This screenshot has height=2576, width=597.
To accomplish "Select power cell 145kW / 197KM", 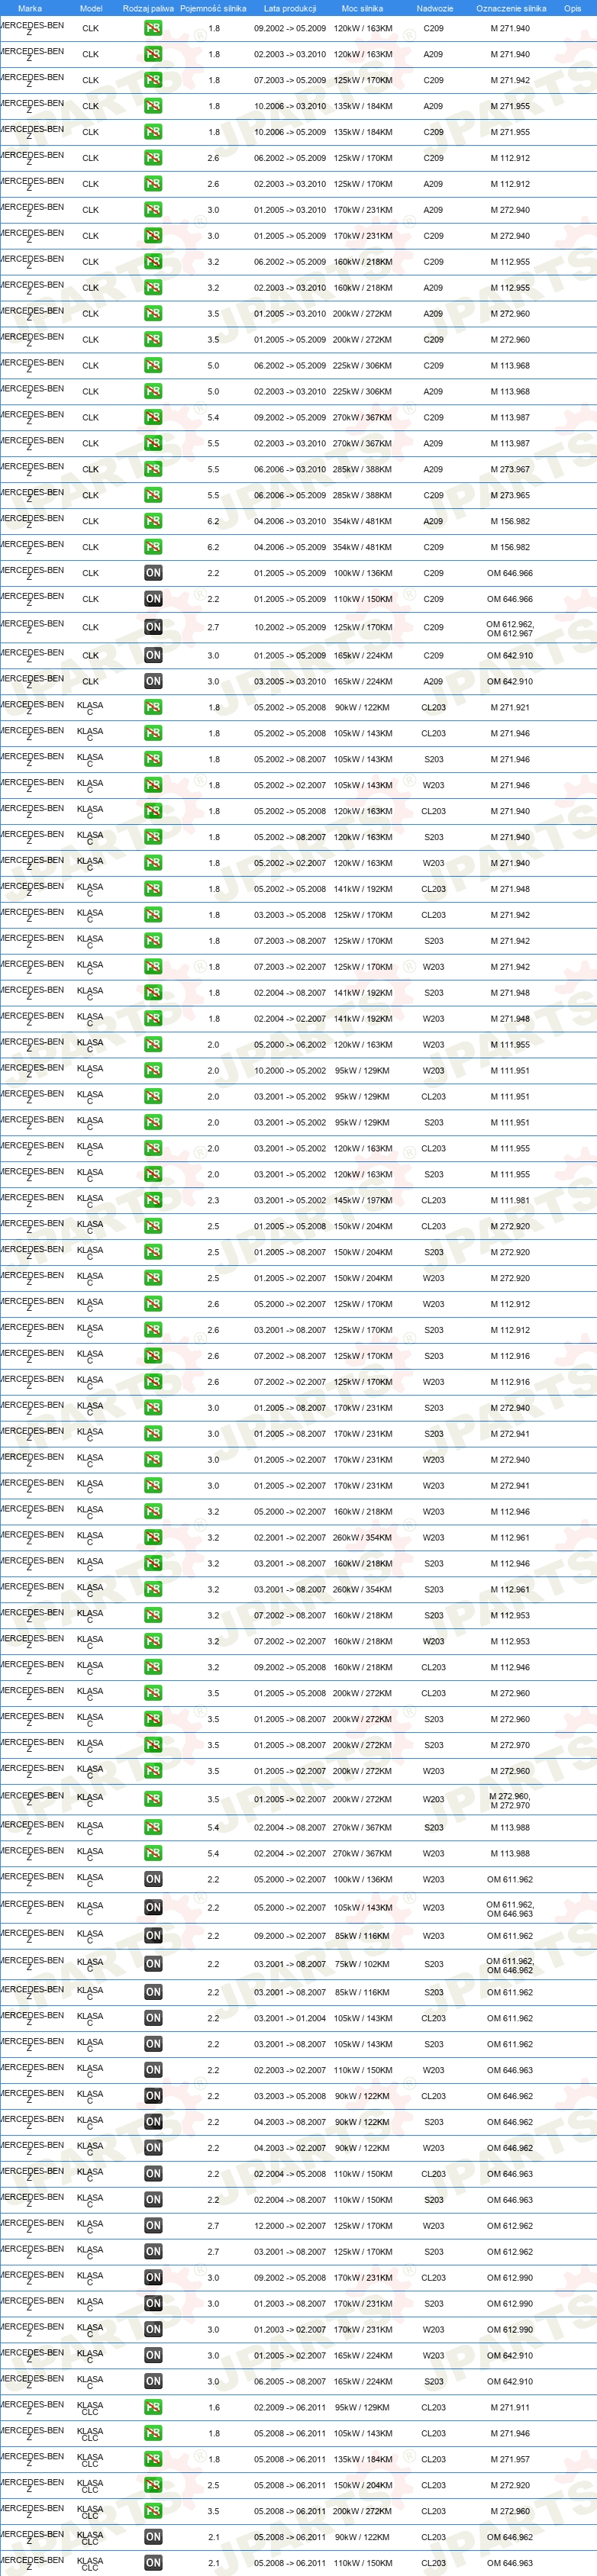I will click(x=363, y=1200).
